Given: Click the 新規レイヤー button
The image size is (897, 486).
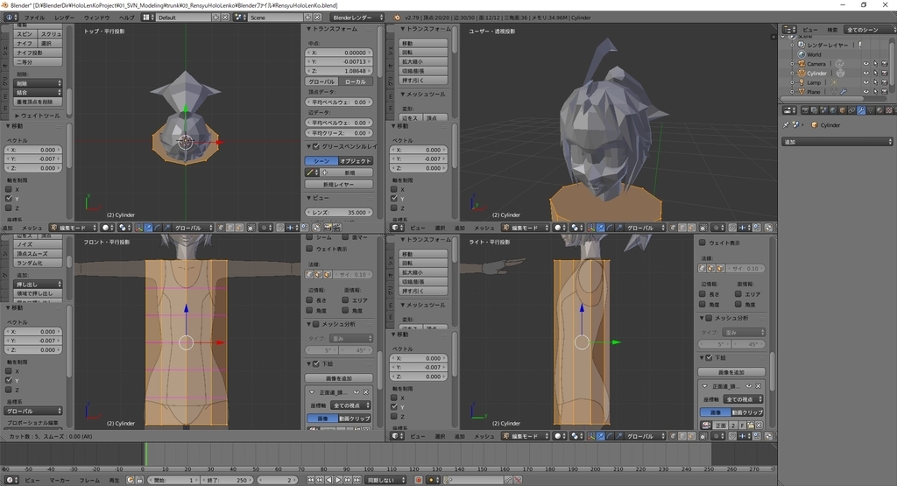Looking at the screenshot, I should [x=339, y=184].
